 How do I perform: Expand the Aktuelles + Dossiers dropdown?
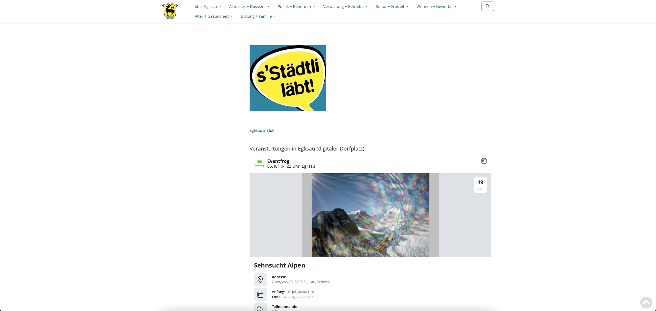coord(249,6)
